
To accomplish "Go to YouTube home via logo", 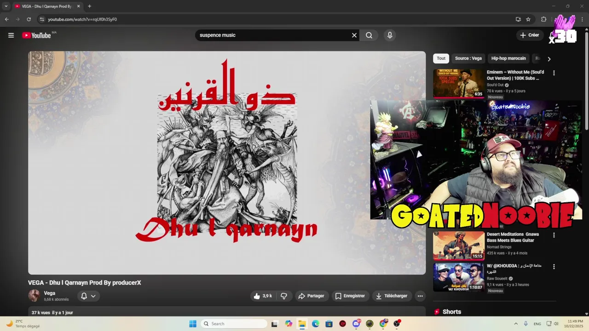I will coord(36,35).
